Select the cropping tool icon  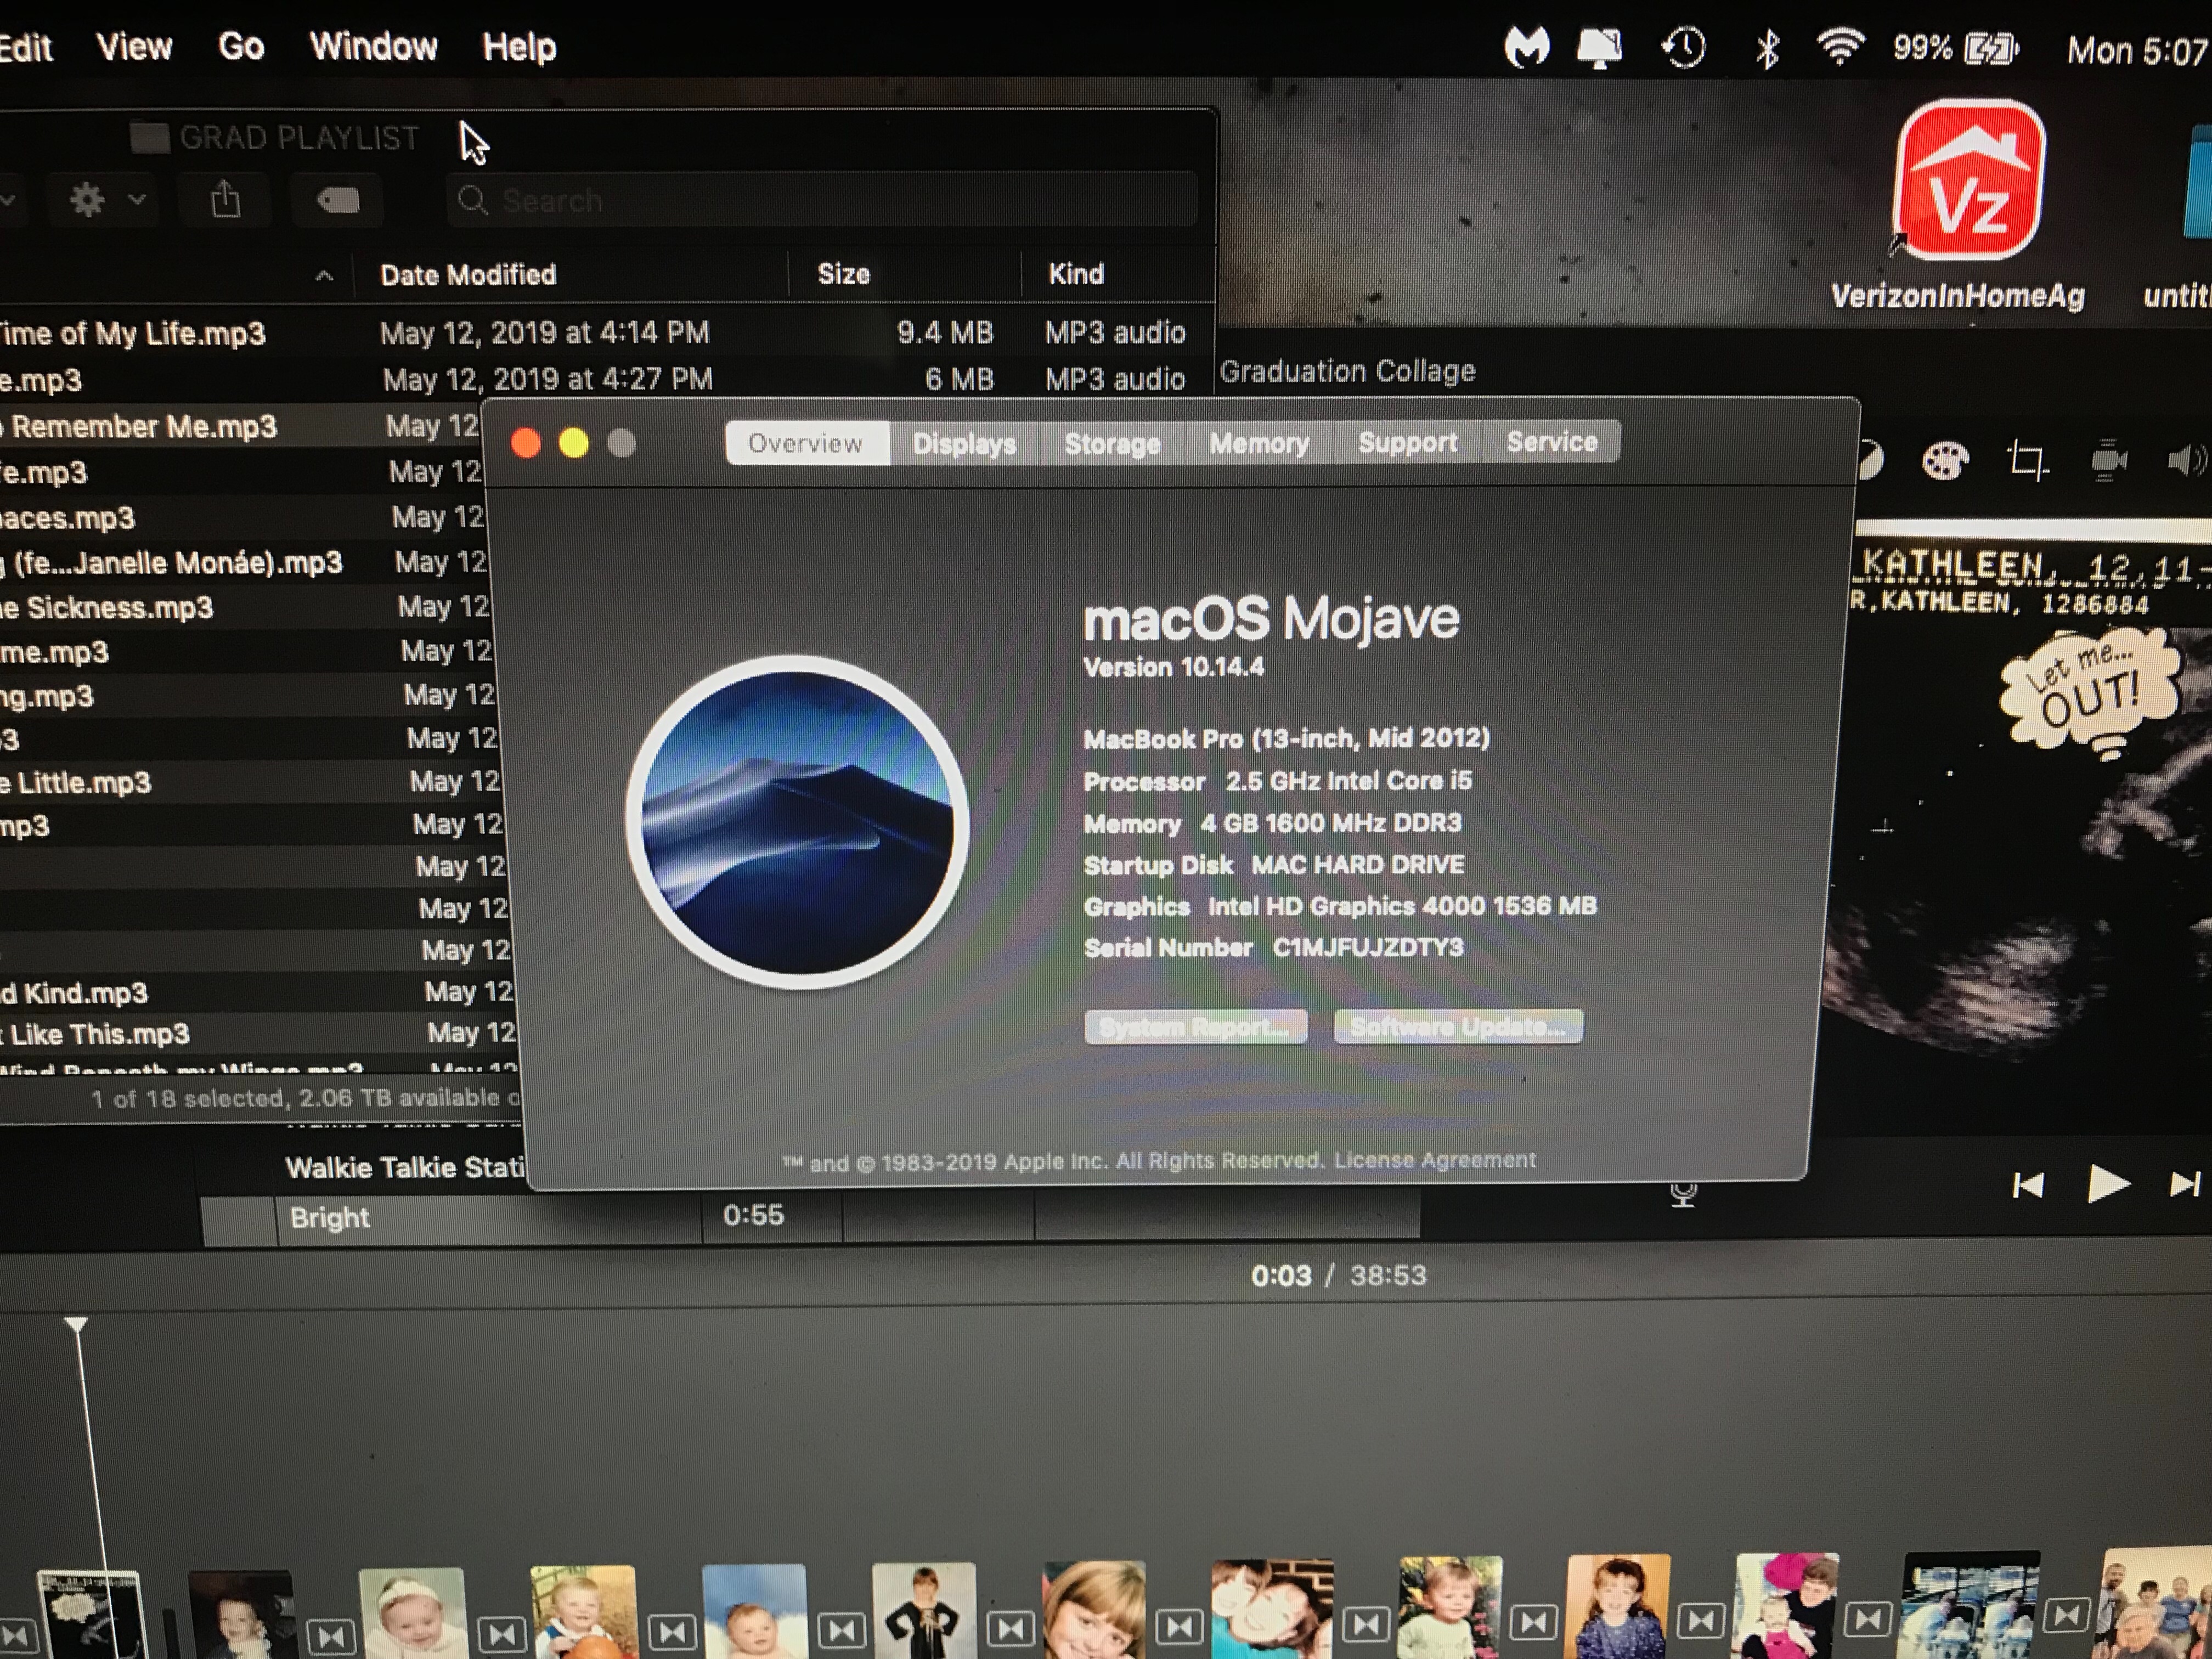pyautogui.click(x=2027, y=460)
